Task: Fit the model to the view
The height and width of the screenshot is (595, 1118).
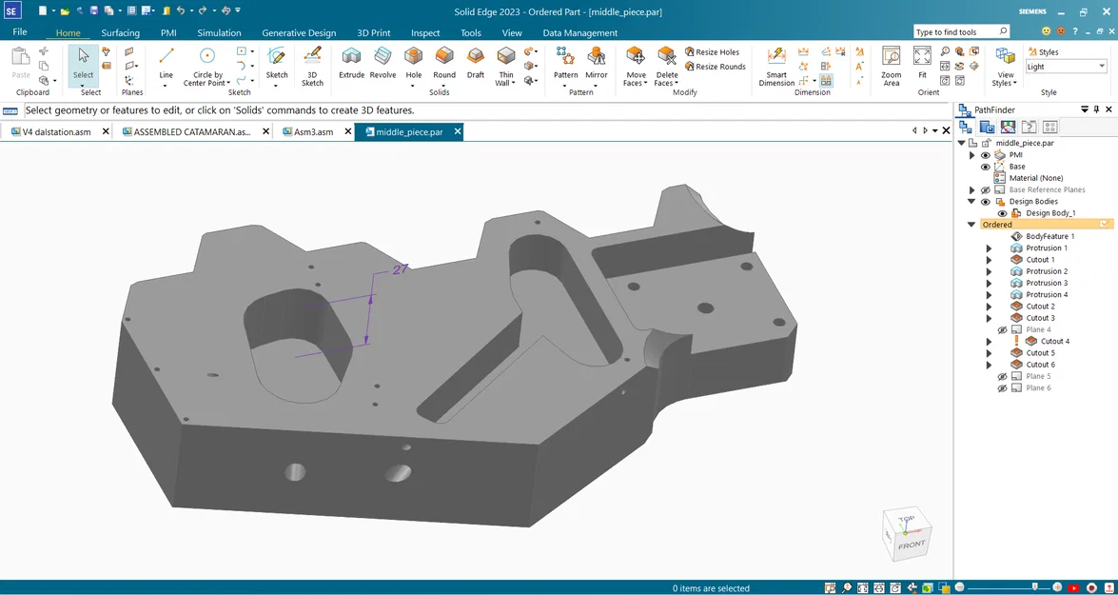Action: coord(922,63)
